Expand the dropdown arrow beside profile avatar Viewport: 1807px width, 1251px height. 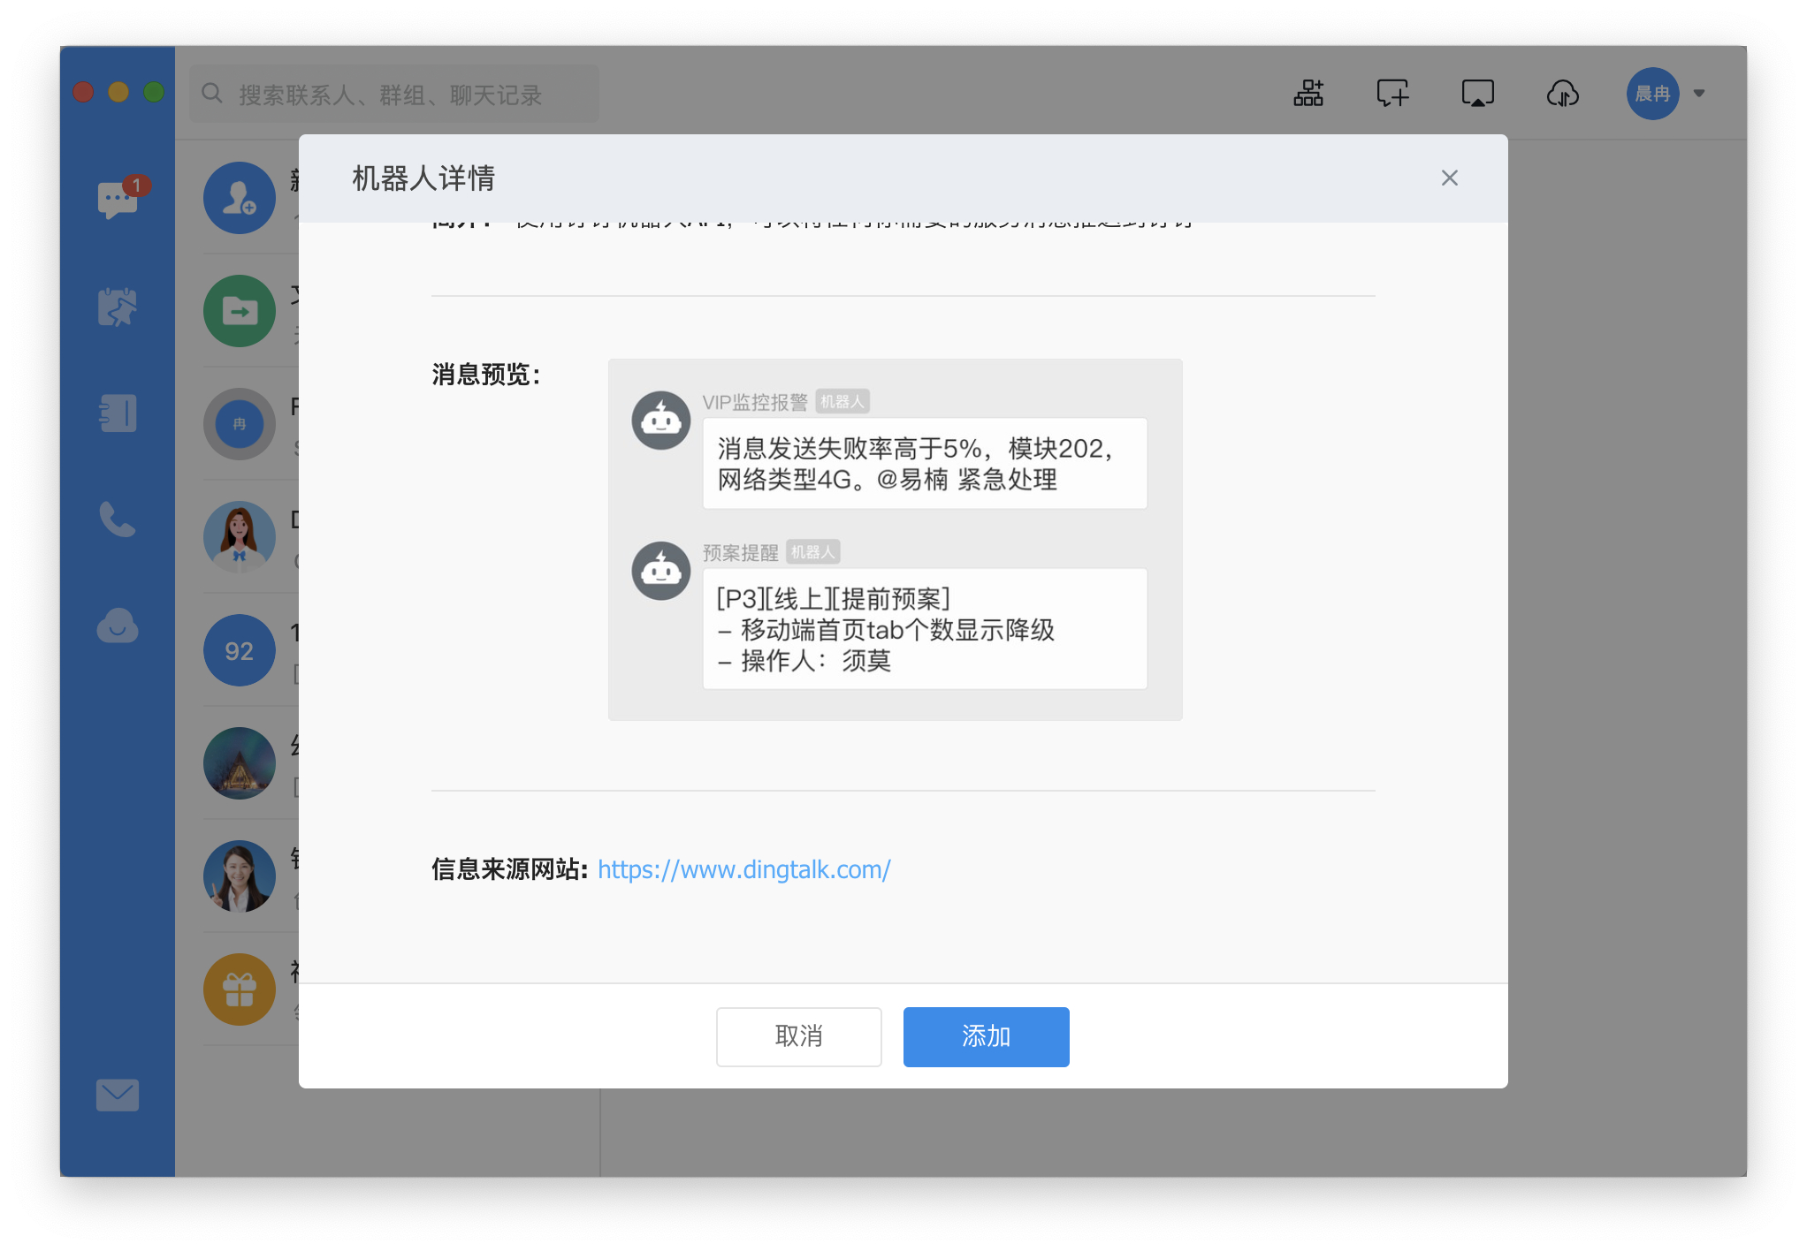click(x=1699, y=93)
